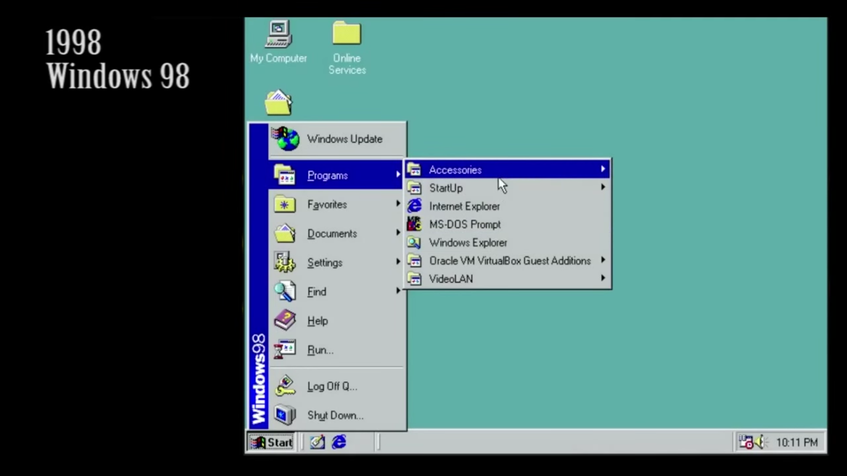The width and height of the screenshot is (847, 476).
Task: Open the Favorites menu item
Action: point(337,204)
